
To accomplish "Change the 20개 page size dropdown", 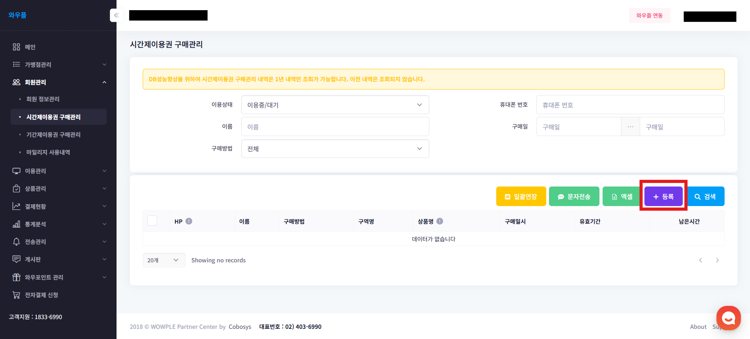I will click(163, 260).
